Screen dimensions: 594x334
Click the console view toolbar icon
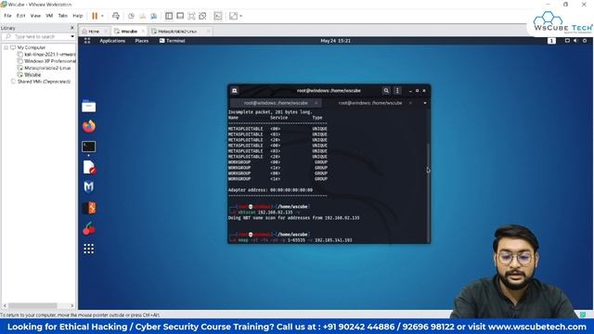pyautogui.click(x=218, y=16)
